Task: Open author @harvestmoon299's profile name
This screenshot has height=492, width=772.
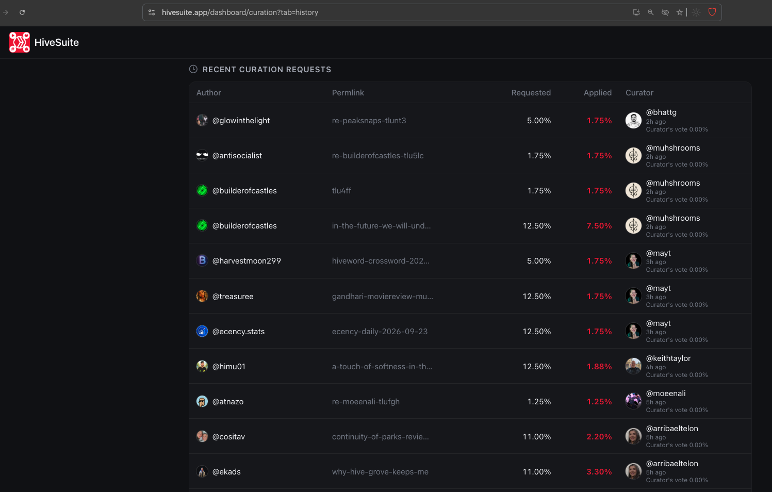Action: (x=247, y=261)
